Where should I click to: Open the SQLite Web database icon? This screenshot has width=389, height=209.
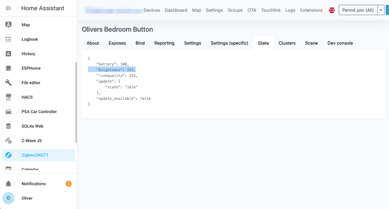pyautogui.click(x=8, y=126)
